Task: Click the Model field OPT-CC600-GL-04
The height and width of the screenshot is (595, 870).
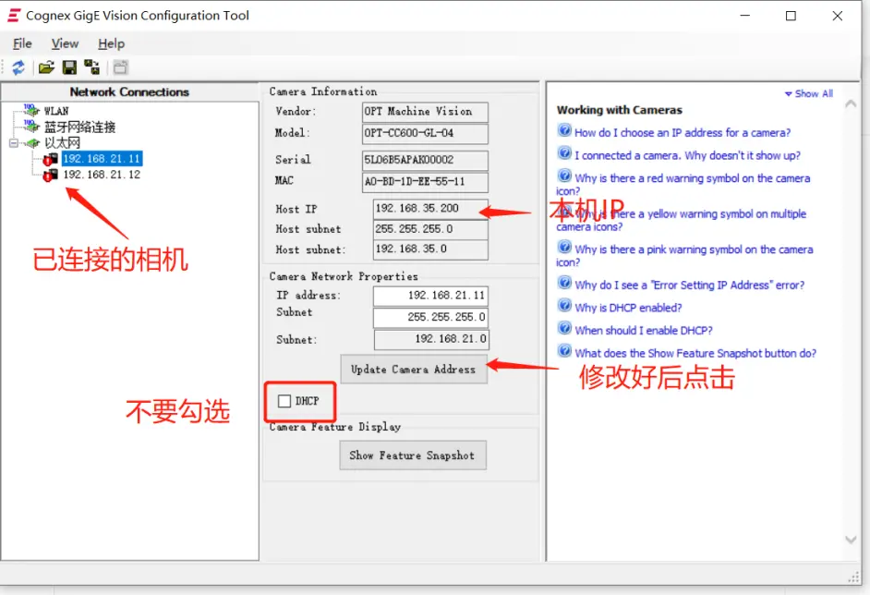Action: pyautogui.click(x=425, y=133)
